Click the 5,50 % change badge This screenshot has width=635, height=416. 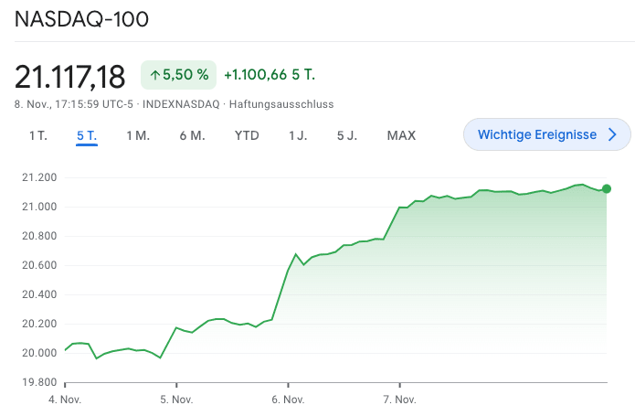(178, 75)
